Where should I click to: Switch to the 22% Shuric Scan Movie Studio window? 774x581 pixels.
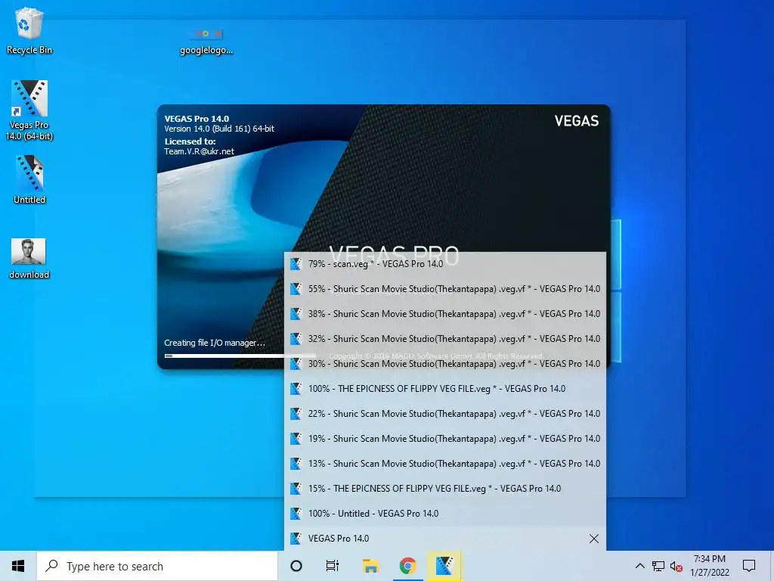coord(445,414)
